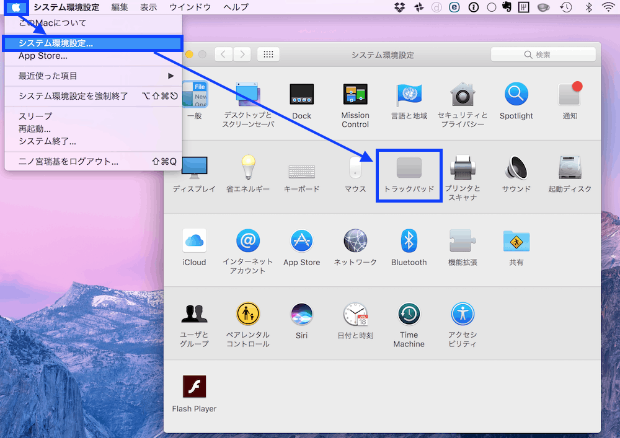Open Mission Control preferences
This screenshot has width=620, height=438.
pos(355,105)
